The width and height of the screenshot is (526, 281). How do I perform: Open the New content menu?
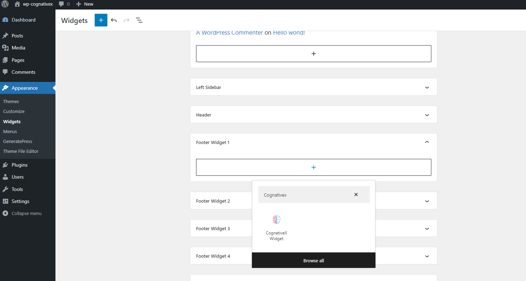(85, 4)
